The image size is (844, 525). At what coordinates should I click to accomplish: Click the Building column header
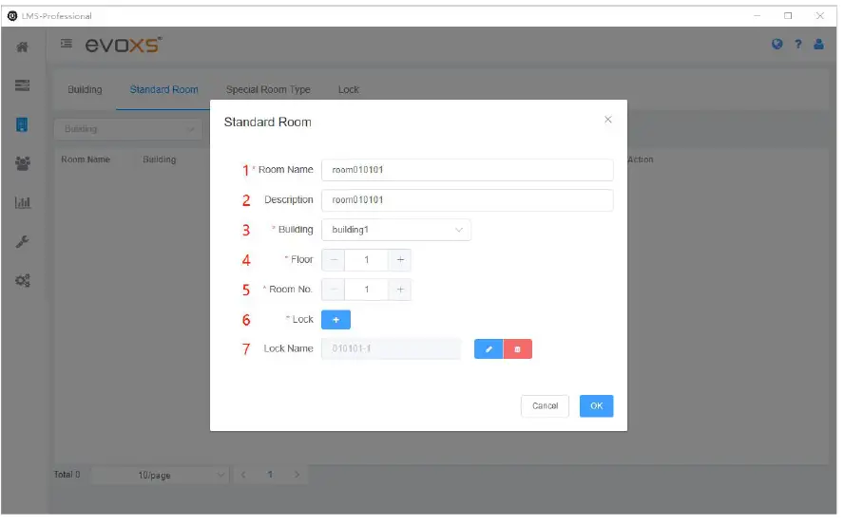click(x=160, y=159)
